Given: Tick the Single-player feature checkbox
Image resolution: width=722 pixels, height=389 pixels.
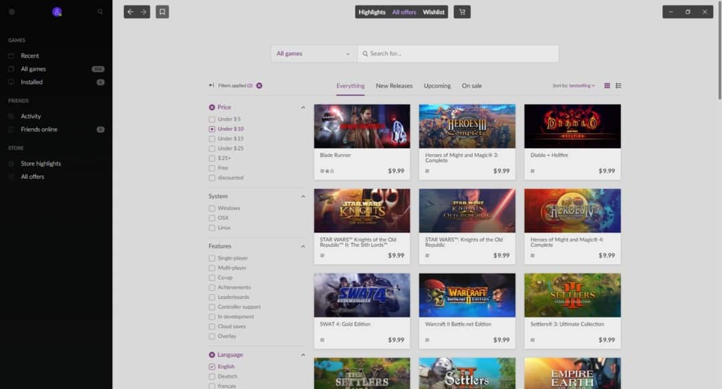Looking at the screenshot, I should (212, 258).
